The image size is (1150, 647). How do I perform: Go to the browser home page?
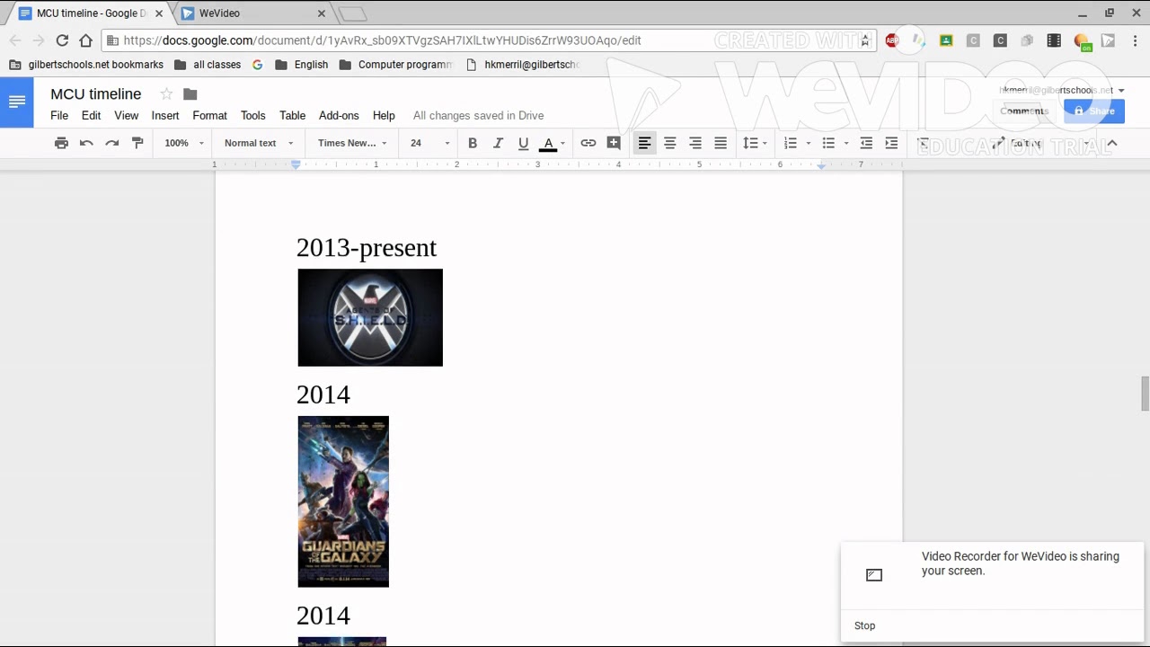tap(85, 40)
